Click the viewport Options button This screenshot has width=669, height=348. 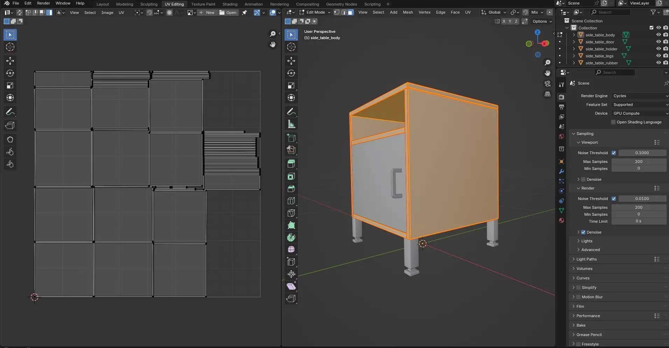tap(542, 21)
